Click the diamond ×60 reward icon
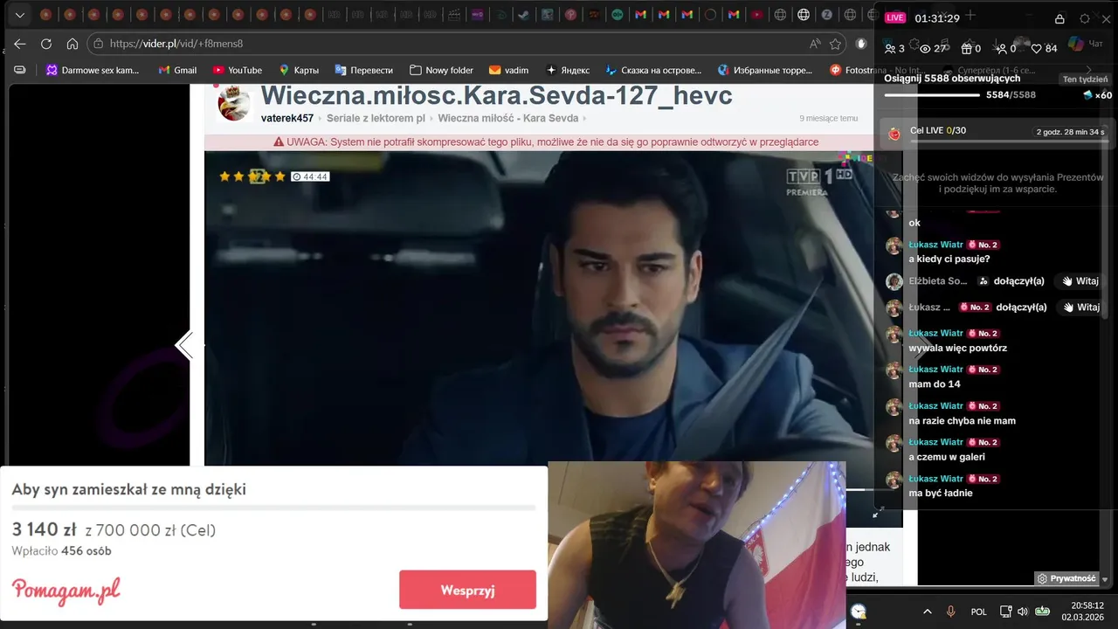Viewport: 1118px width, 629px height. 1087,94
